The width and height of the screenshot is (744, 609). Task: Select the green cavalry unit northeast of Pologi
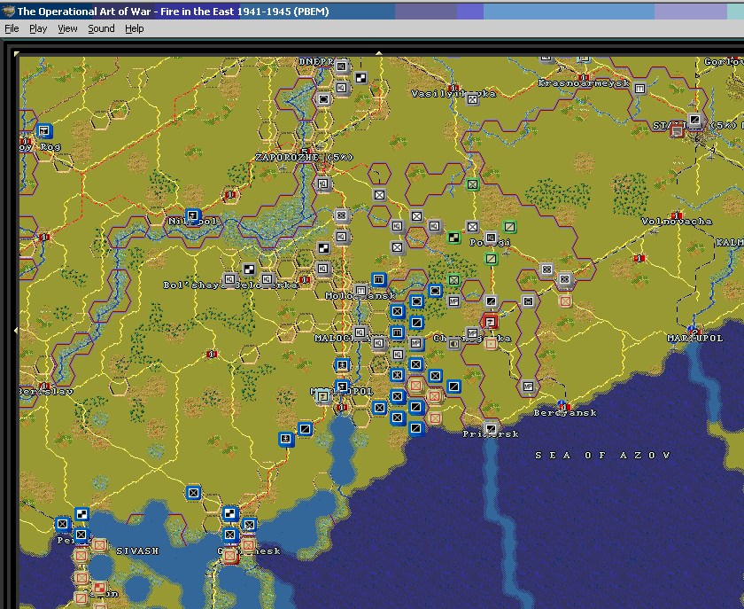point(509,227)
